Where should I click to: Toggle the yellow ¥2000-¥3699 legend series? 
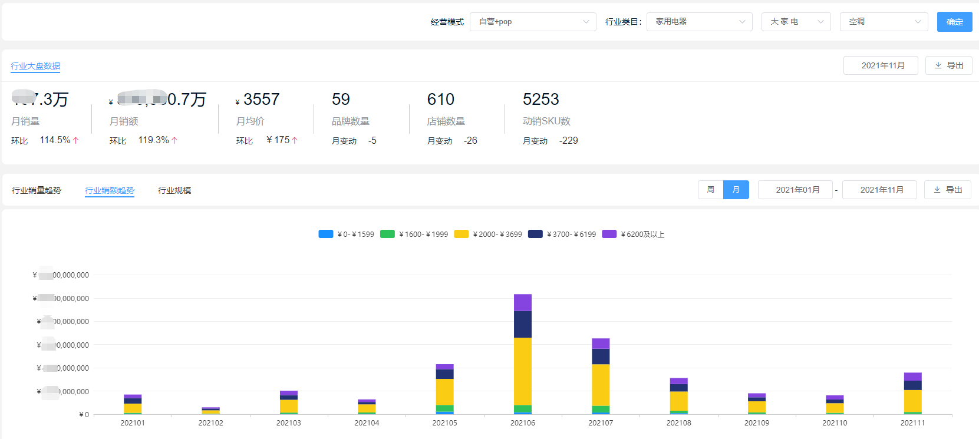point(462,234)
